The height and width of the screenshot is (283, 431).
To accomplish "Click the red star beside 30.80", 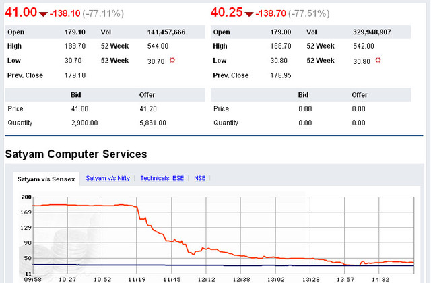I will pos(378,60).
